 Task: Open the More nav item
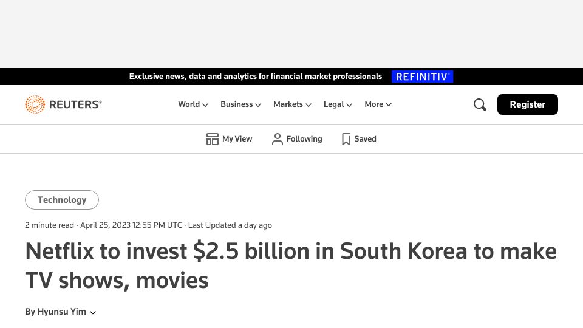pyautogui.click(x=378, y=104)
